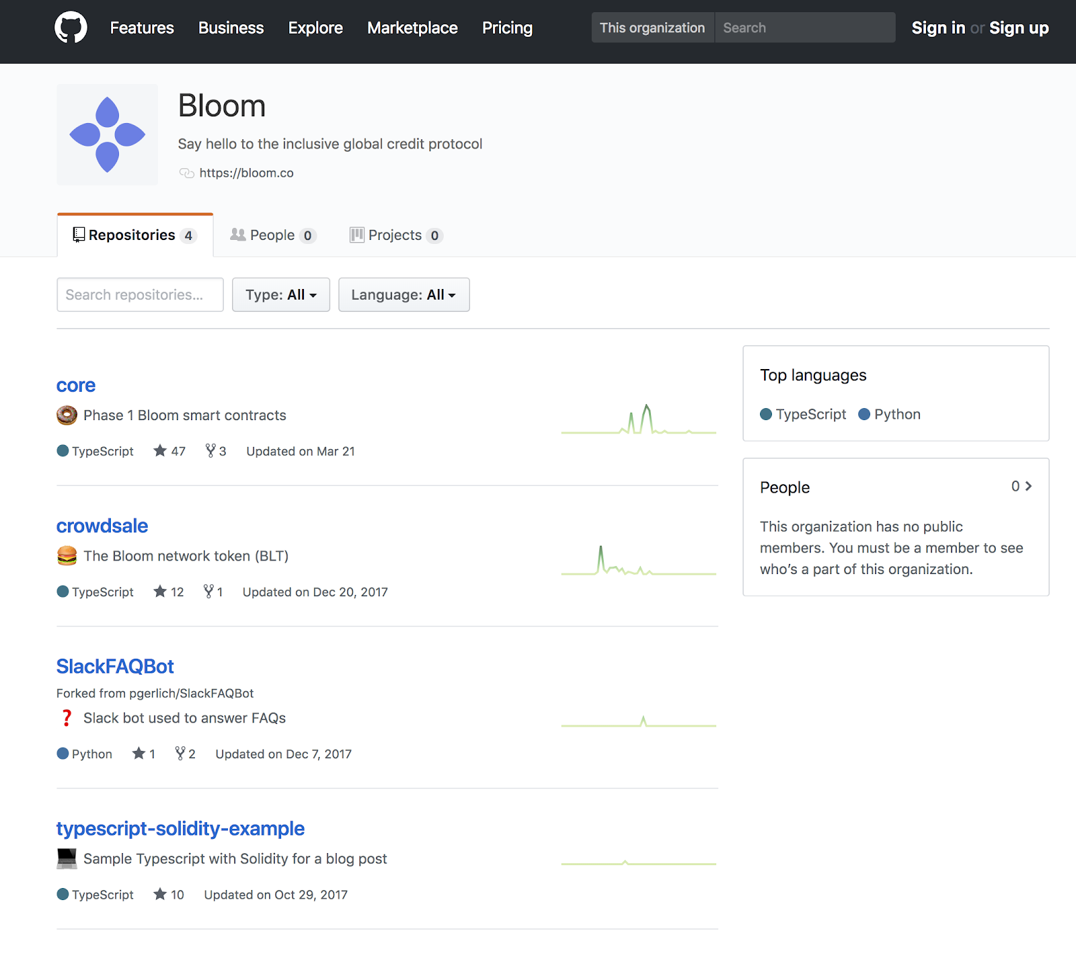Open forks of core (3 forks)

pyautogui.click(x=216, y=451)
